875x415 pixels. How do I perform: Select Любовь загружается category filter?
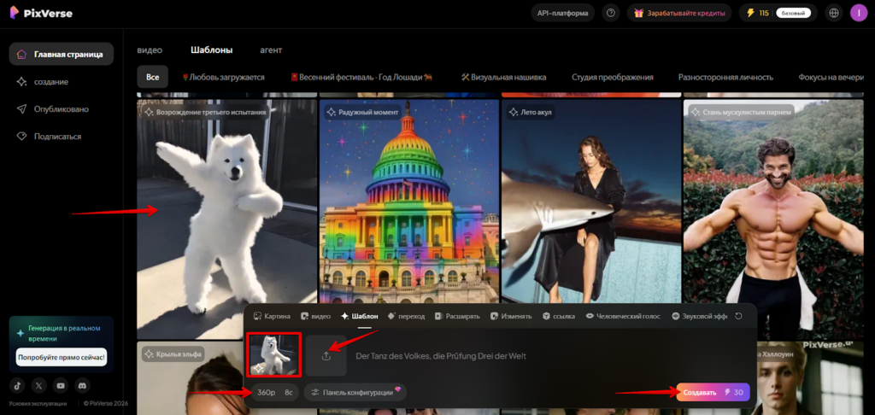coord(223,77)
